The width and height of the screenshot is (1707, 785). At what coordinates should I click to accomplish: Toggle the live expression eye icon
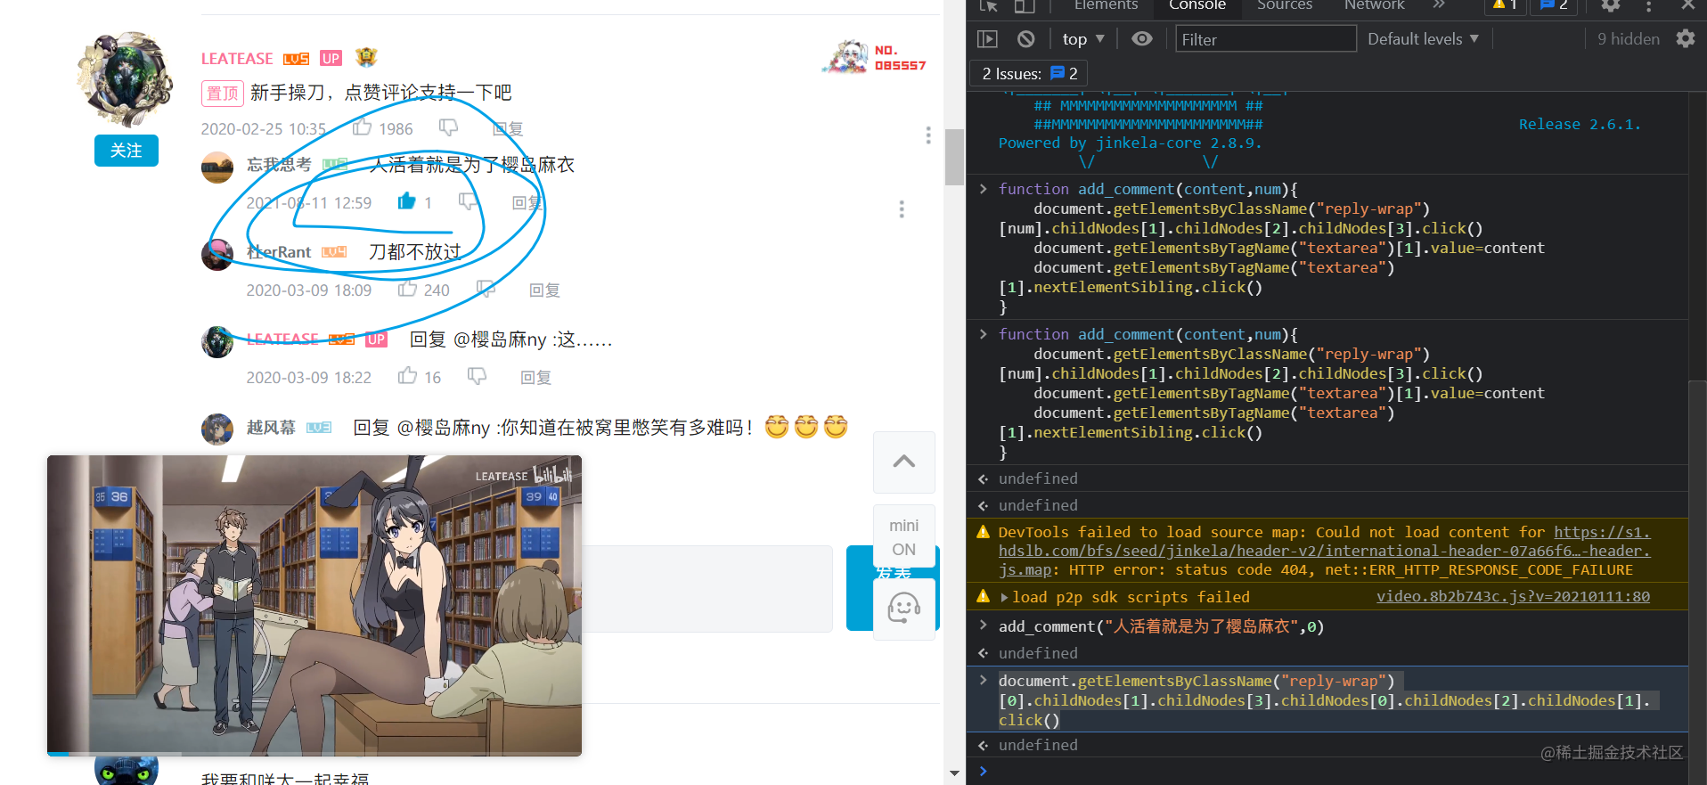coord(1142,39)
